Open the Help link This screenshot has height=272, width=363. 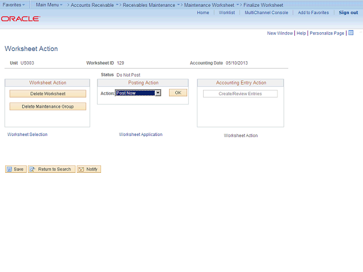point(301,33)
